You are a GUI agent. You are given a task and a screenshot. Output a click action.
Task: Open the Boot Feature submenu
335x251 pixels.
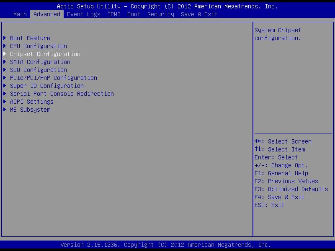pyautogui.click(x=30, y=38)
